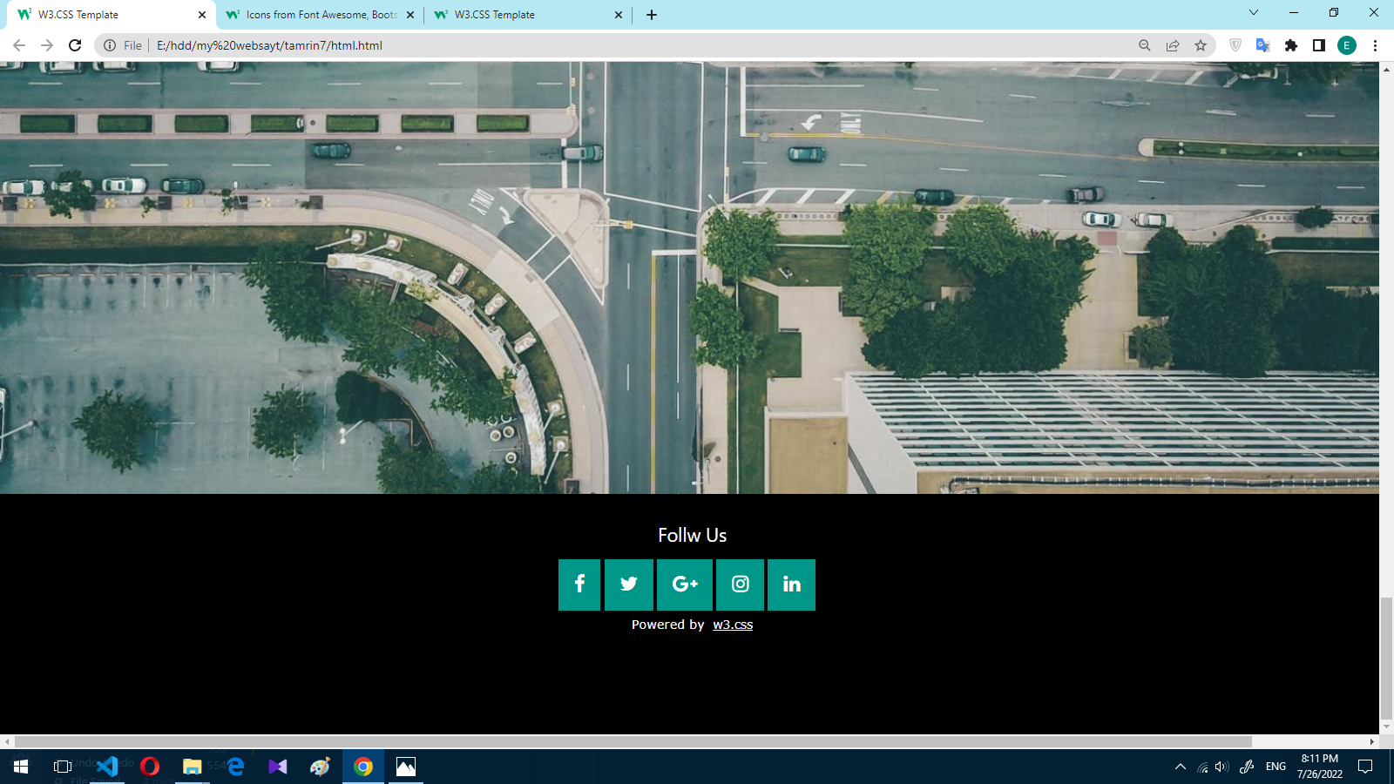This screenshot has height=784, width=1394.
Task: Click the horizontal scrollbar thumb
Action: pos(633,742)
